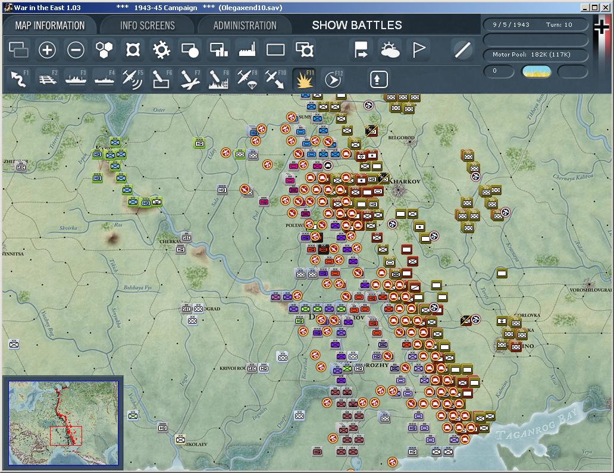
Task: Click the plain rectangle toolbar icon
Action: click(x=275, y=50)
